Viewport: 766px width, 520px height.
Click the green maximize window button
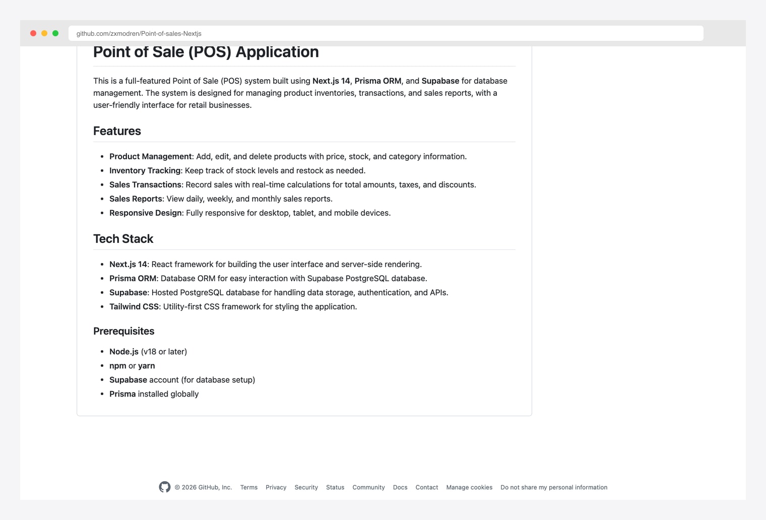click(x=55, y=33)
